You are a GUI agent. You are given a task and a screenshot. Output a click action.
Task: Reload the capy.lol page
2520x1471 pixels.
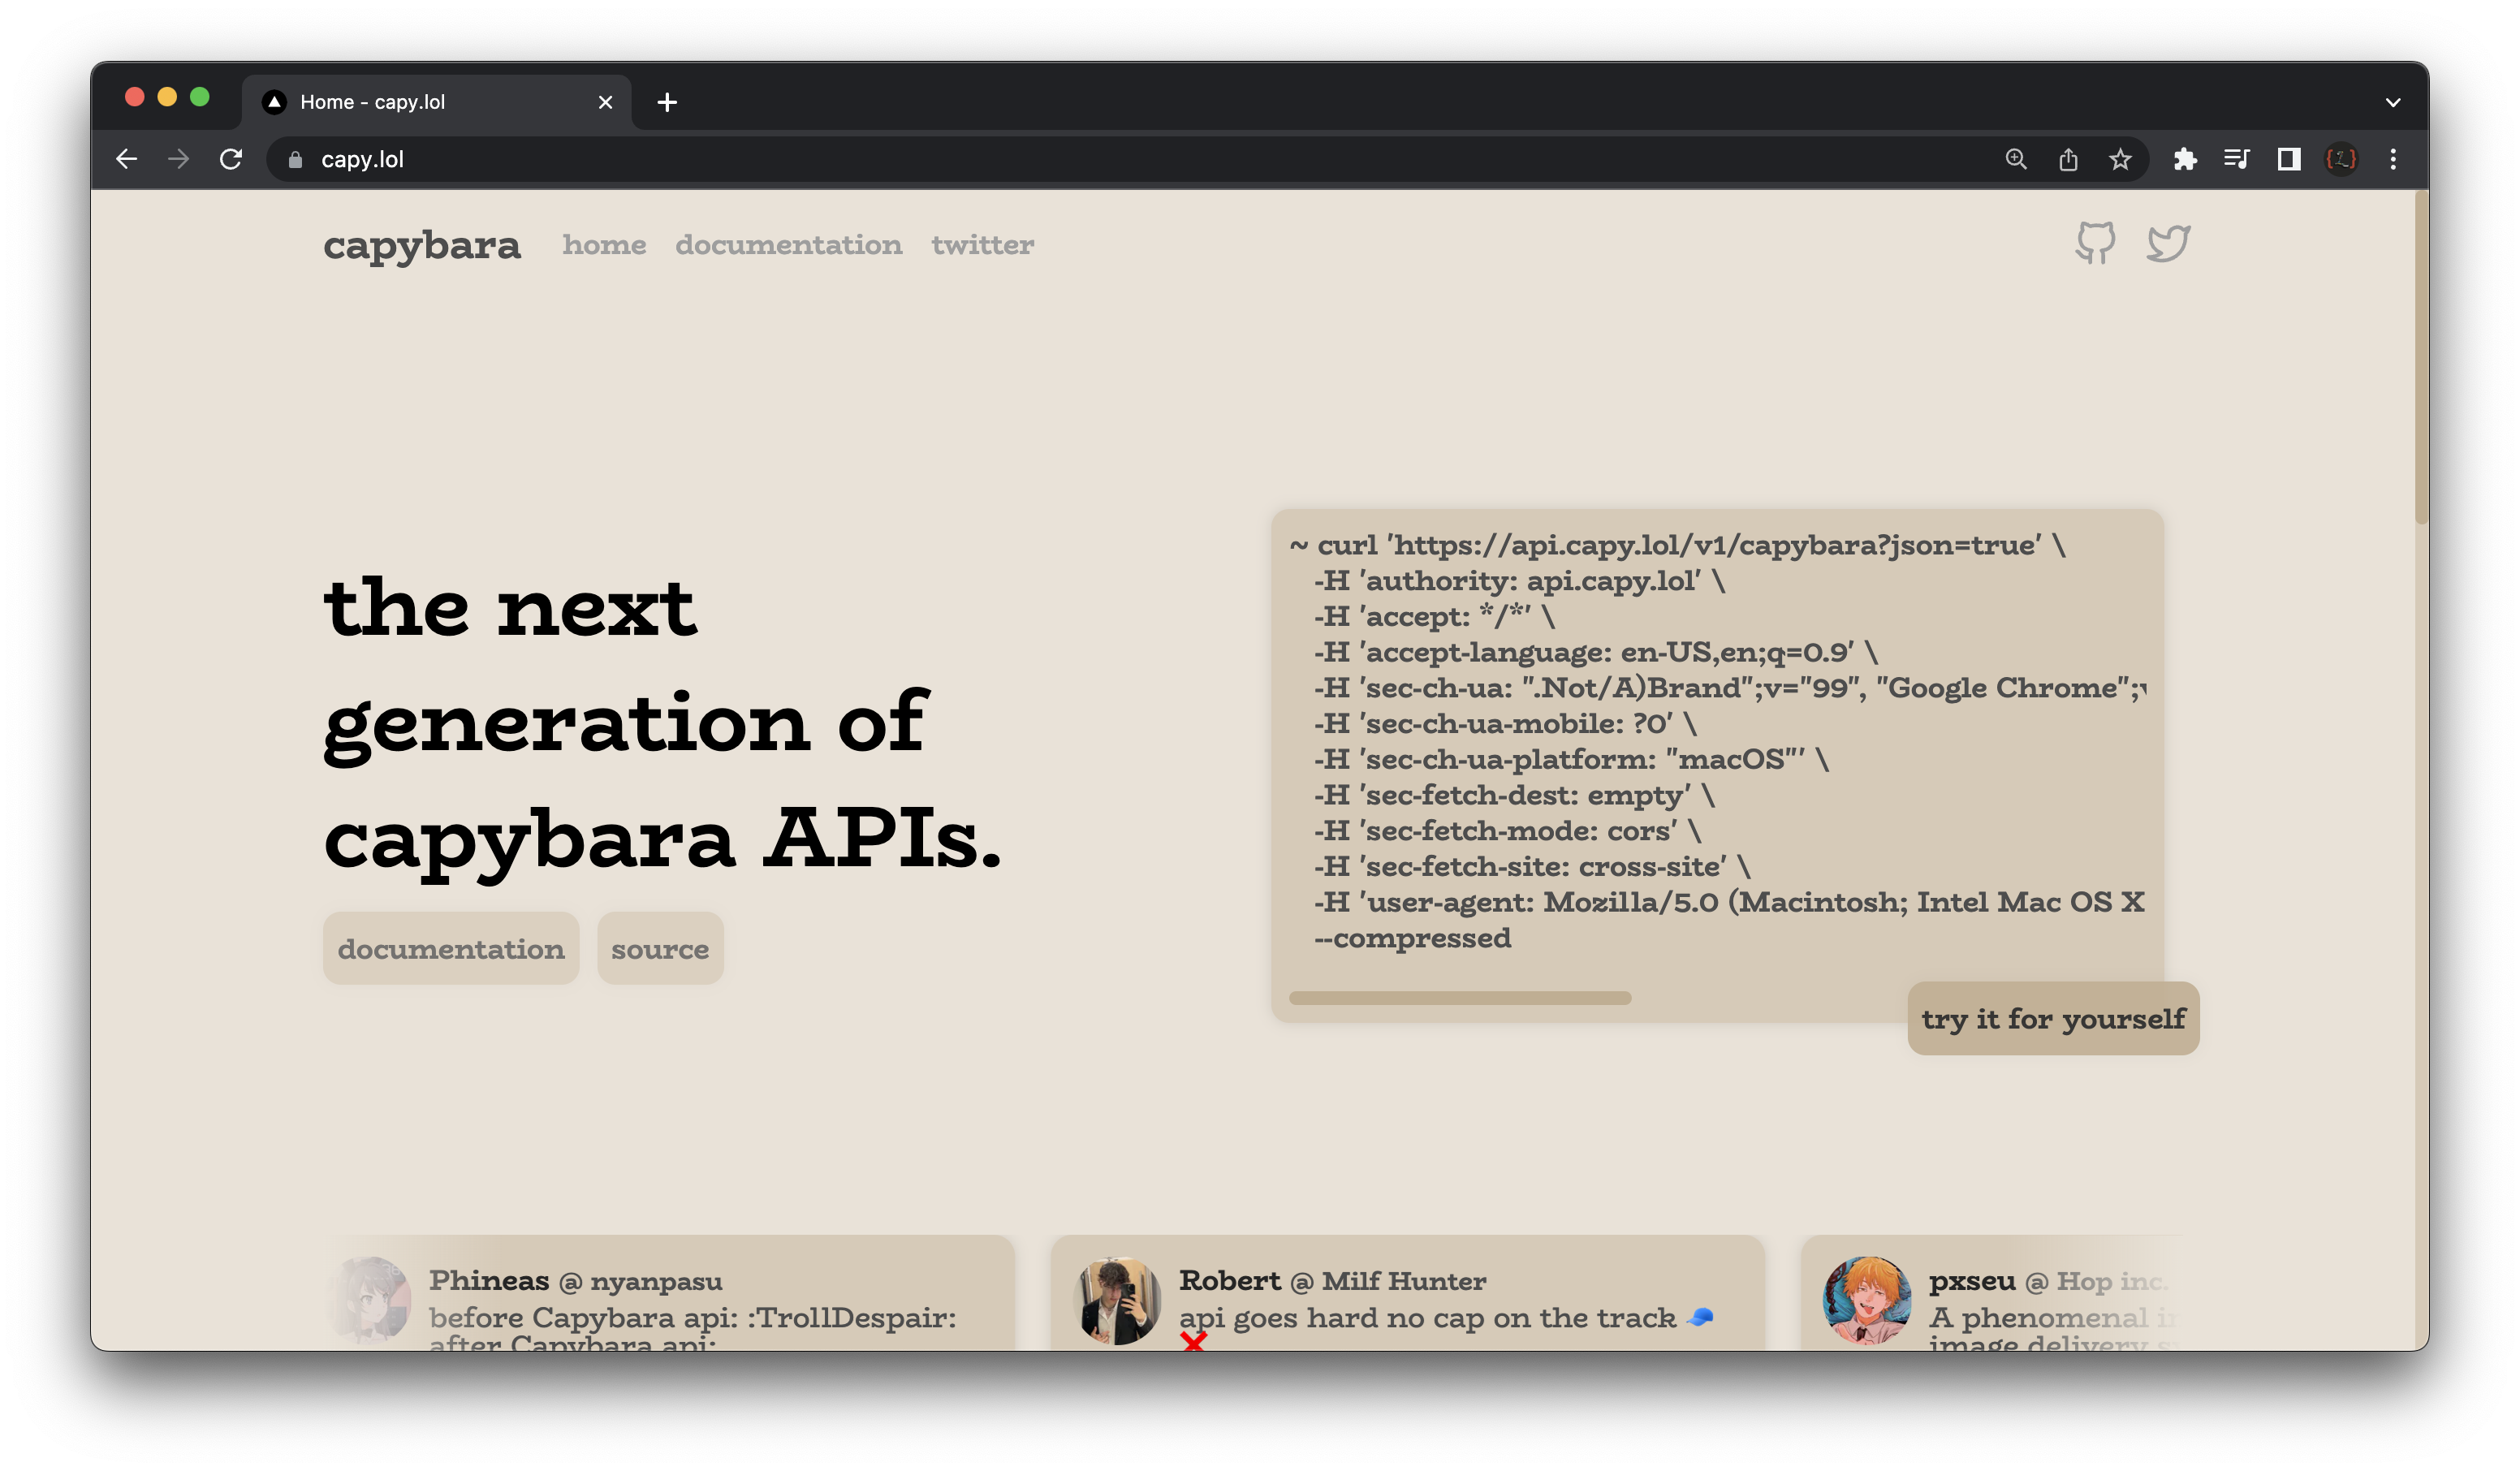(x=231, y=159)
